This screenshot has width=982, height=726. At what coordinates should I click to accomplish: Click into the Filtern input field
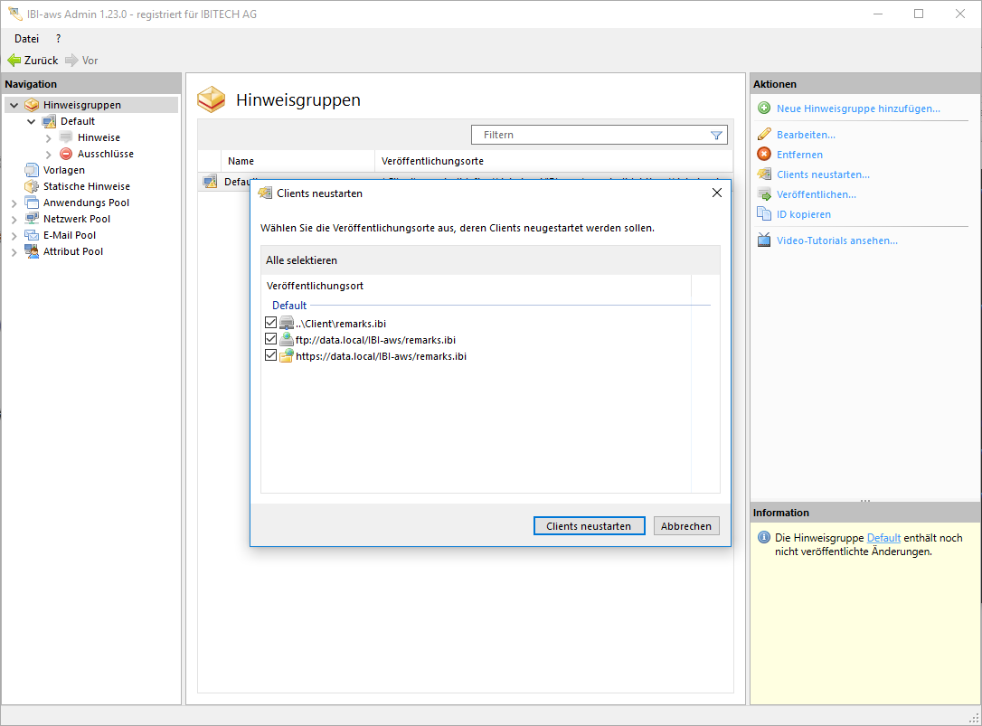coord(592,135)
